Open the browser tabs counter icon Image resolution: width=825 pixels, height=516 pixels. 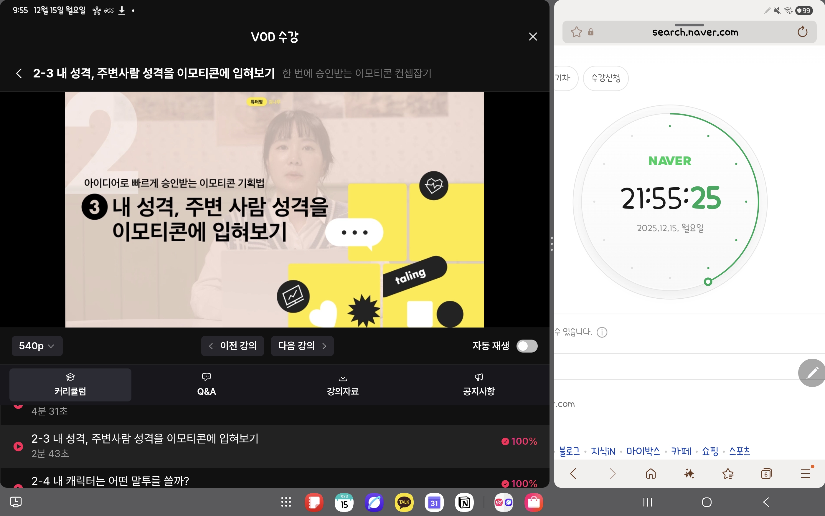pyautogui.click(x=766, y=474)
